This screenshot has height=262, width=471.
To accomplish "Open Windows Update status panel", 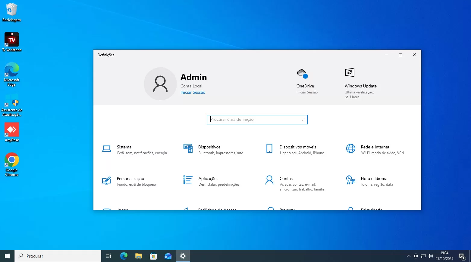I will coord(360,86).
